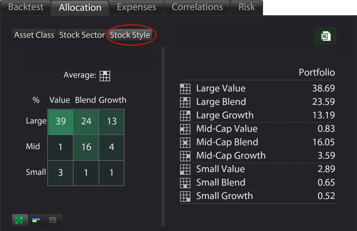357x231 pixels.
Task: Toggle the Stock Style view
Action: pos(130,35)
